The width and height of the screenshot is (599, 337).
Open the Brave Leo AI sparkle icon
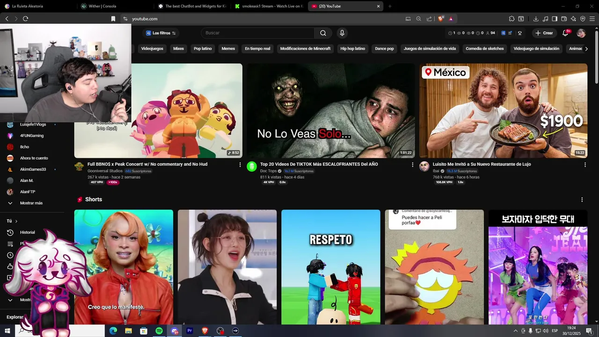[x=573, y=19]
